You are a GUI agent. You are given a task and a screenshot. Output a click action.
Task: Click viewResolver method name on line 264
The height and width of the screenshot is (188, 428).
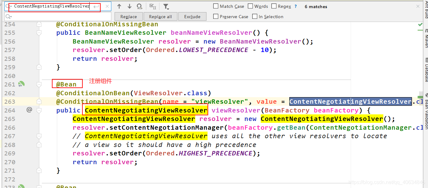click(236, 110)
